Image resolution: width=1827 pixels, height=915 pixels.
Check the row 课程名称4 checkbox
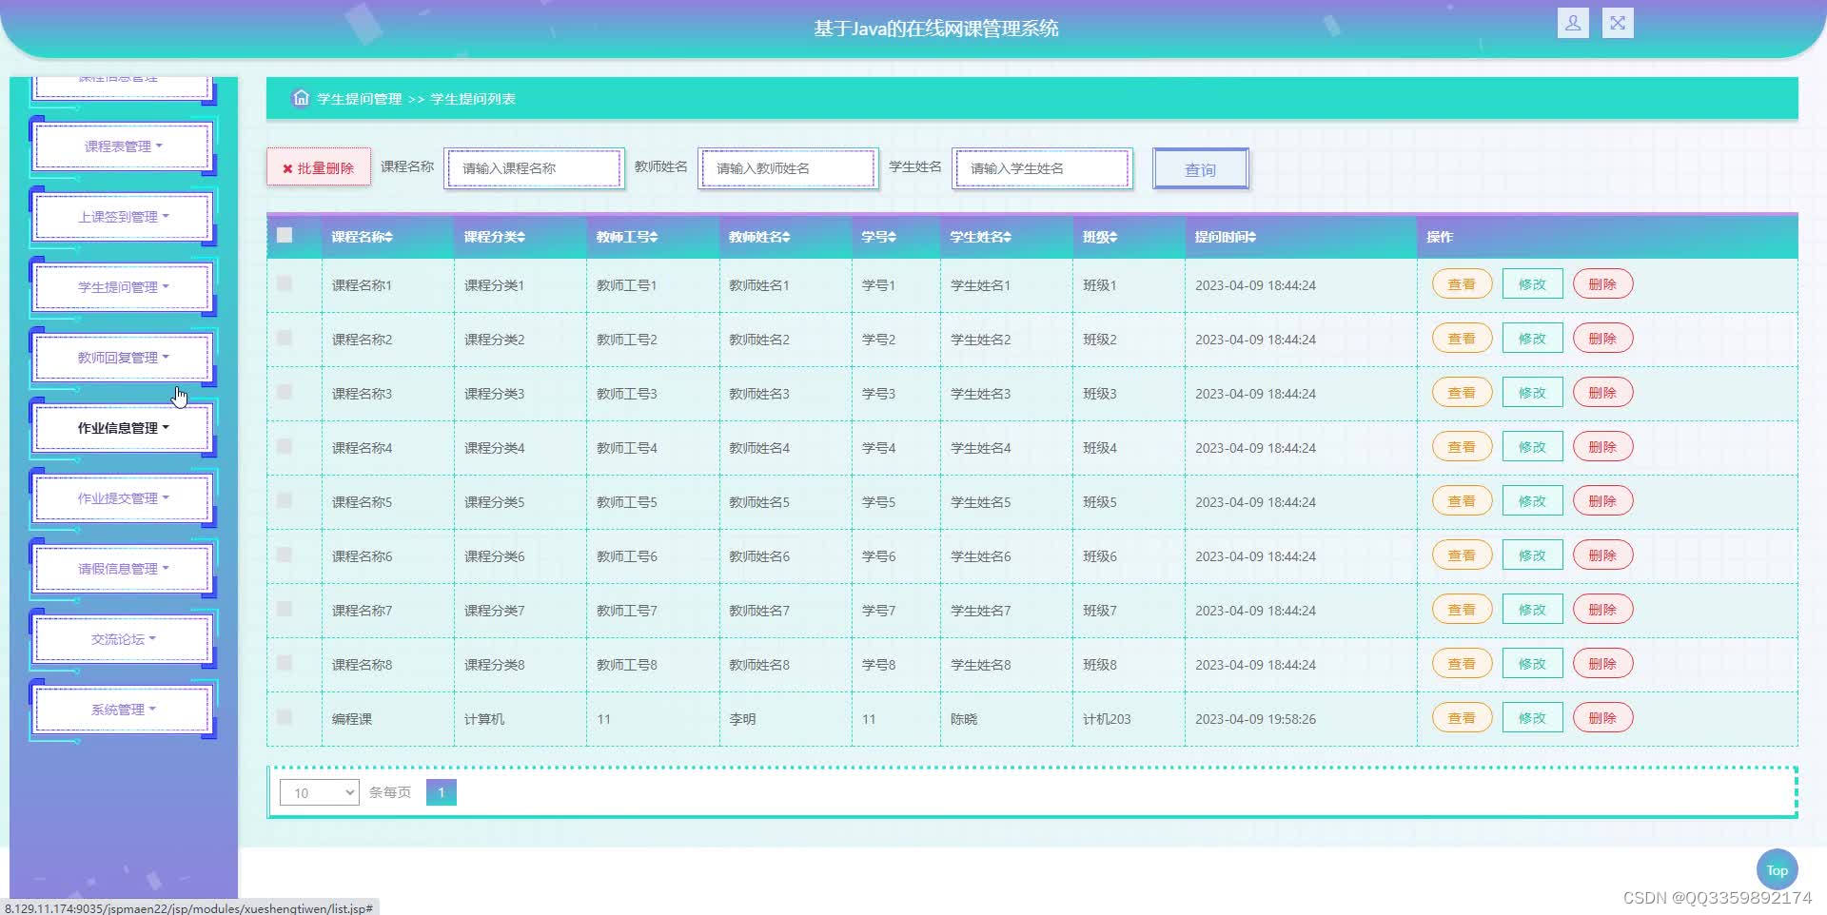pyautogui.click(x=285, y=446)
